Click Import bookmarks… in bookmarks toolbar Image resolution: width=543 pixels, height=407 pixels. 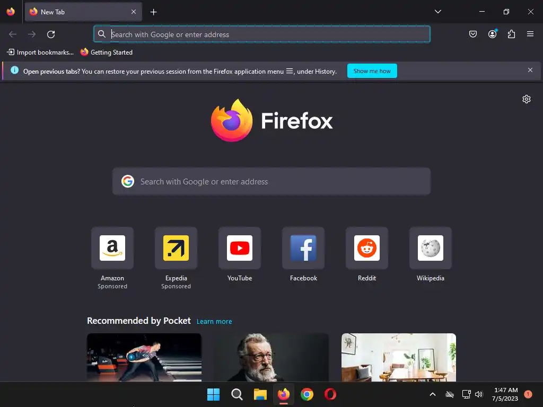coord(40,52)
